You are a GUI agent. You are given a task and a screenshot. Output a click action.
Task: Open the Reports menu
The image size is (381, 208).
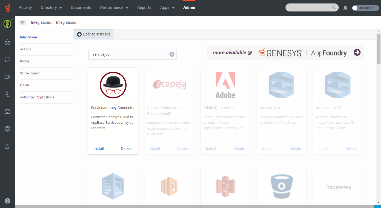144,7
